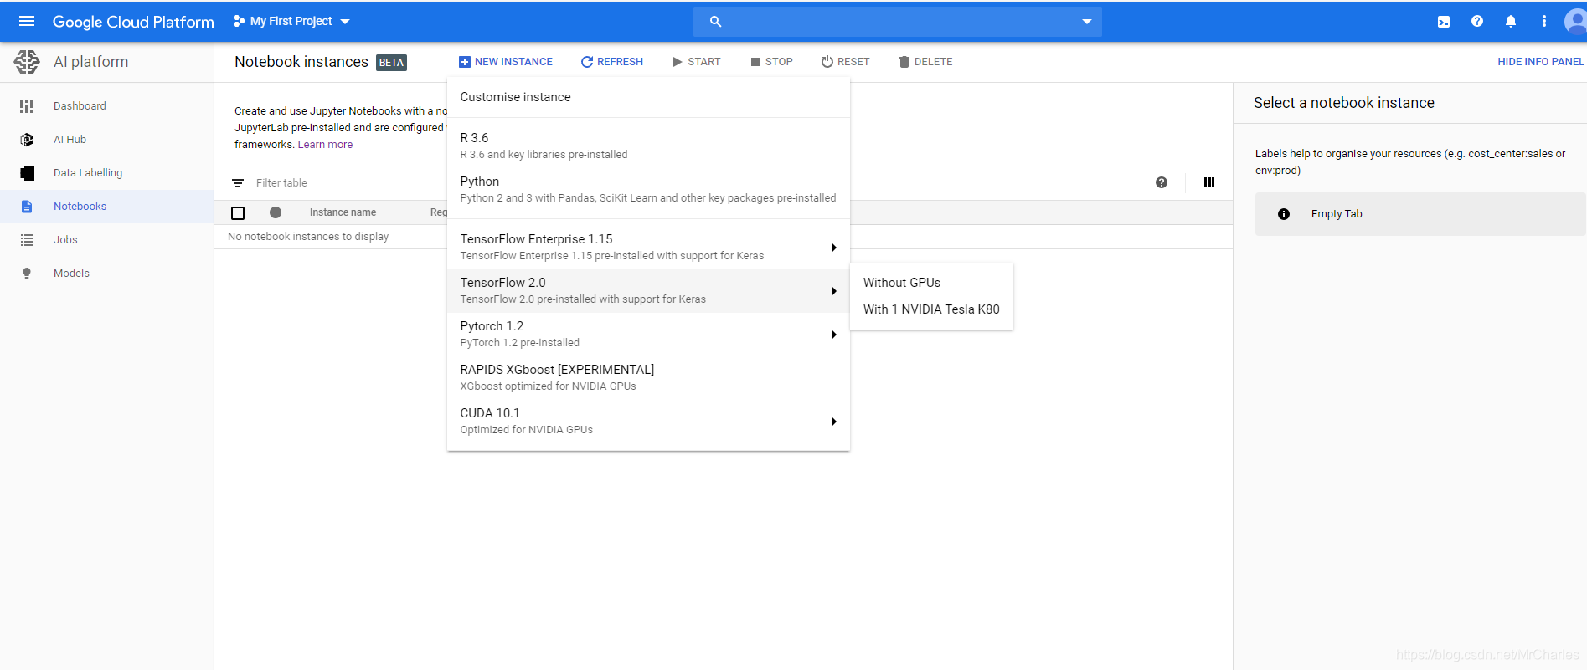This screenshot has height=670, width=1587.
Task: Open the hamburger navigation menu
Action: tap(27, 21)
